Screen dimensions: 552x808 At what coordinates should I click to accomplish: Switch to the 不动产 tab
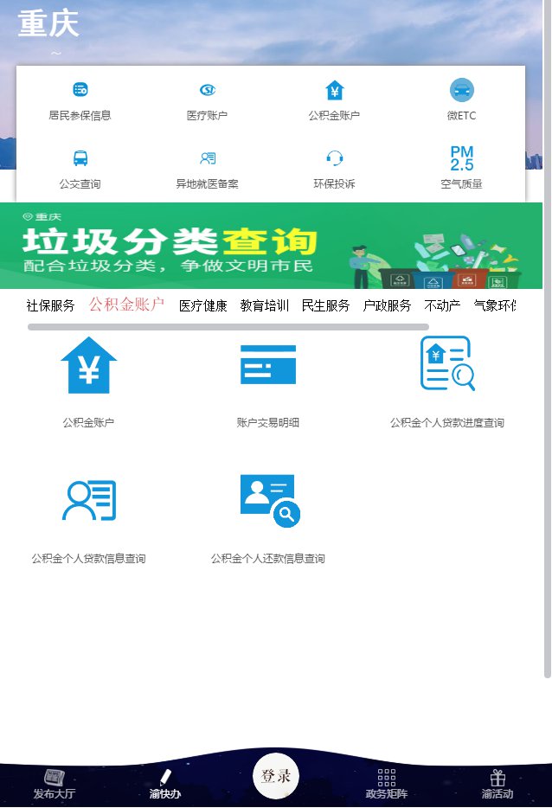pyautogui.click(x=442, y=305)
